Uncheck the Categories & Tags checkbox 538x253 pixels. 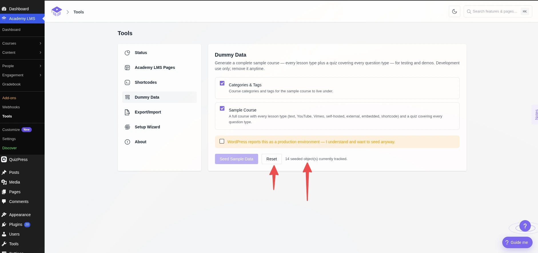(x=222, y=83)
